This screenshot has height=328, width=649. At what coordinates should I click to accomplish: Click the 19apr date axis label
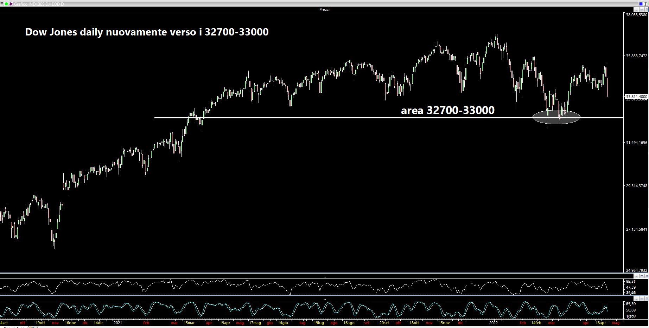[x=225, y=323]
